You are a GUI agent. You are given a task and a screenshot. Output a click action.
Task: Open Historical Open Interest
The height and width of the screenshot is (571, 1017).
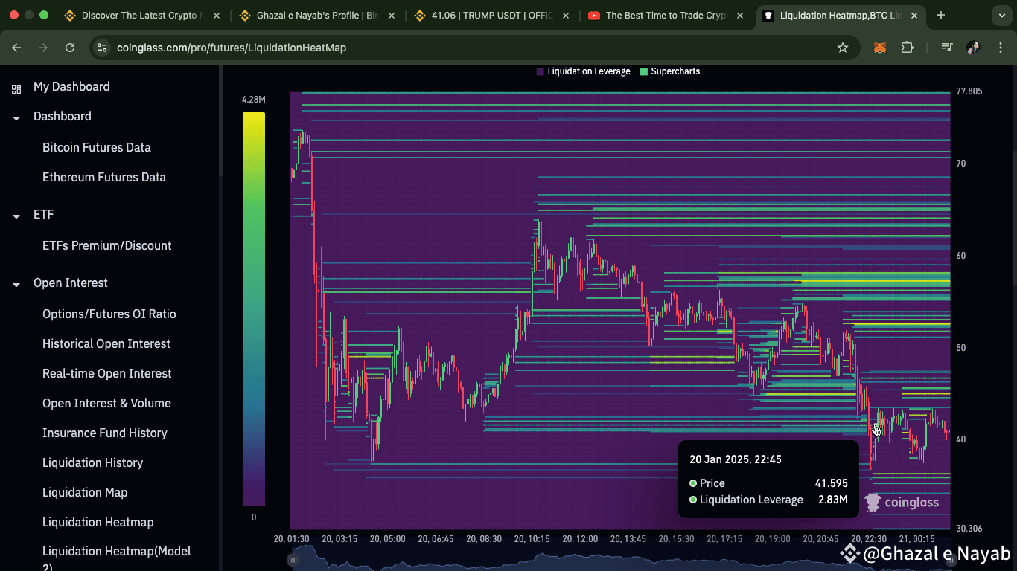pos(106,343)
